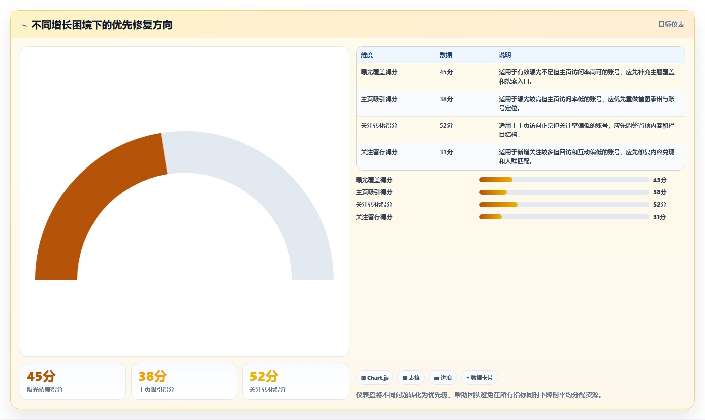This screenshot has width=705, height=420.
Task: Click the 52分 value beside the progress bars
Action: 660,205
